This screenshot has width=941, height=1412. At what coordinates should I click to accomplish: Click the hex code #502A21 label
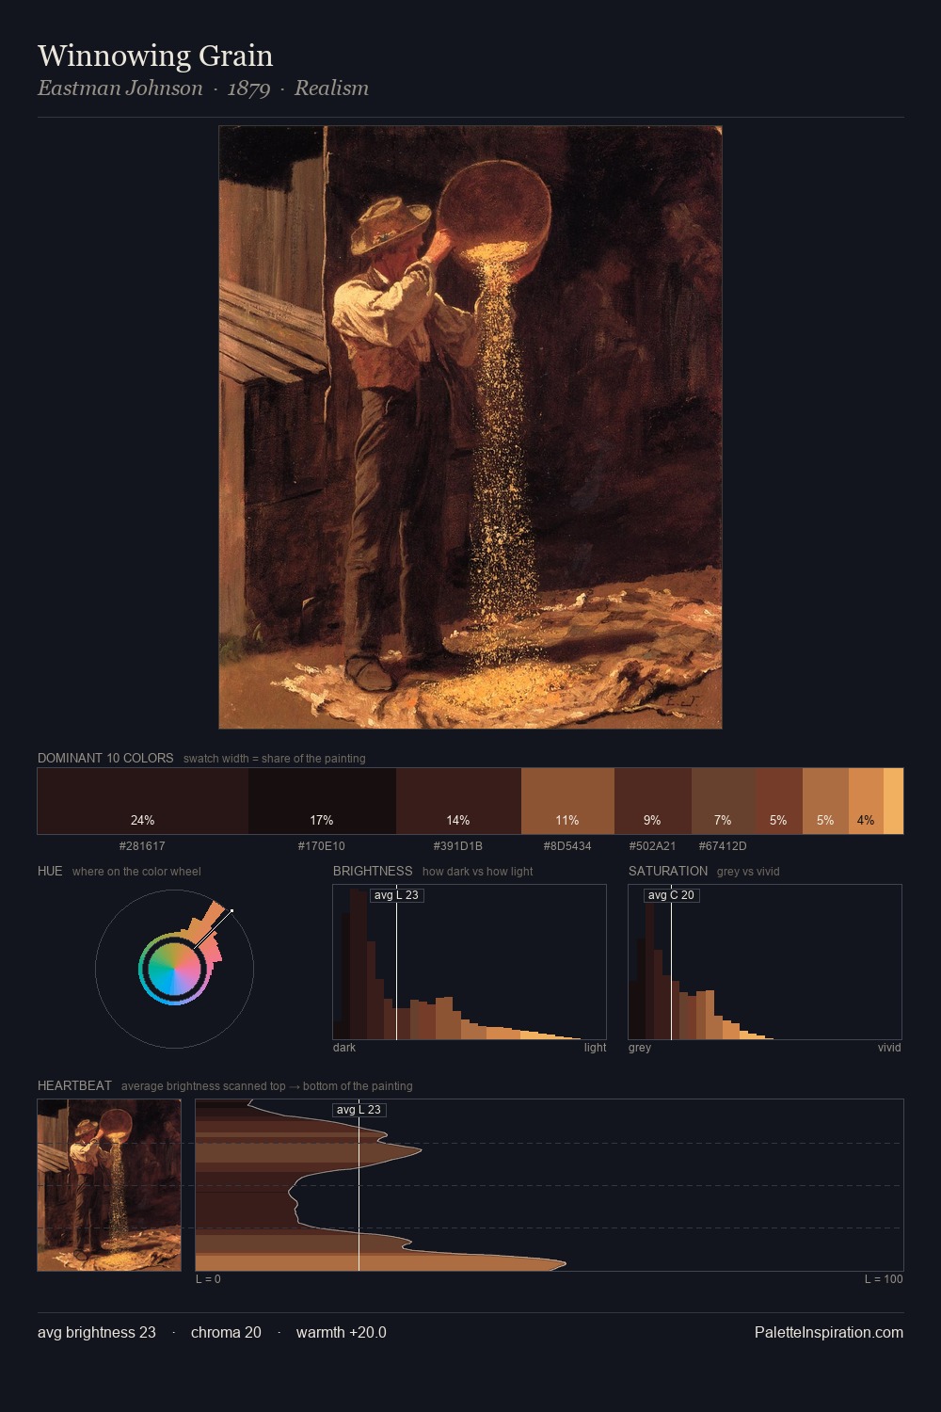click(652, 846)
